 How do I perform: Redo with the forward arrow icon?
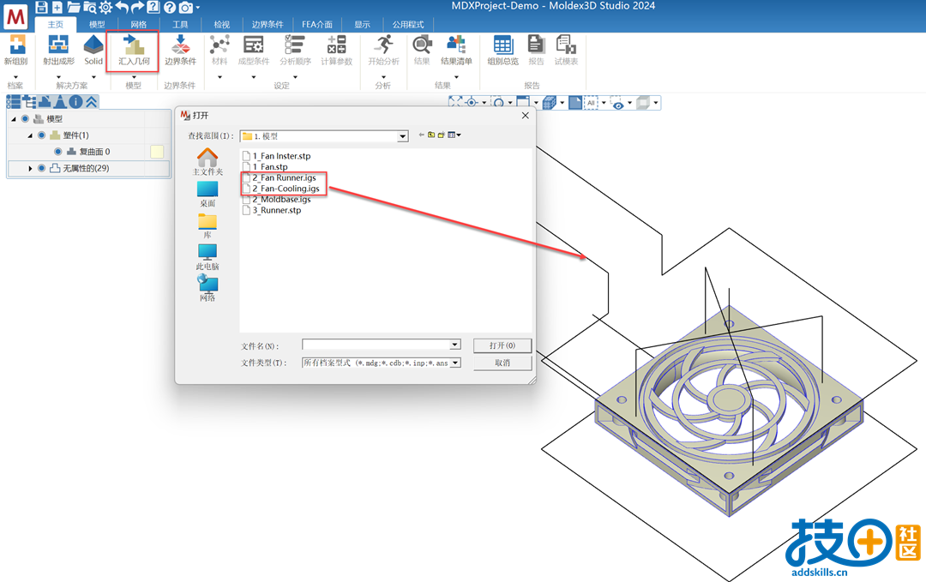(x=137, y=7)
